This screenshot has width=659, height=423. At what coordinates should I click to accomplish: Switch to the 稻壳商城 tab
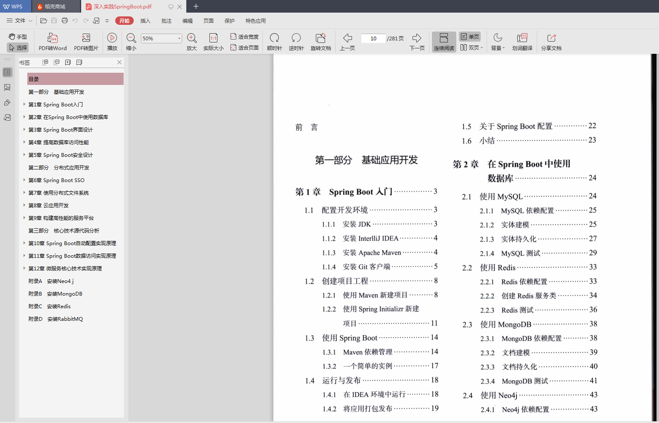[x=55, y=6]
